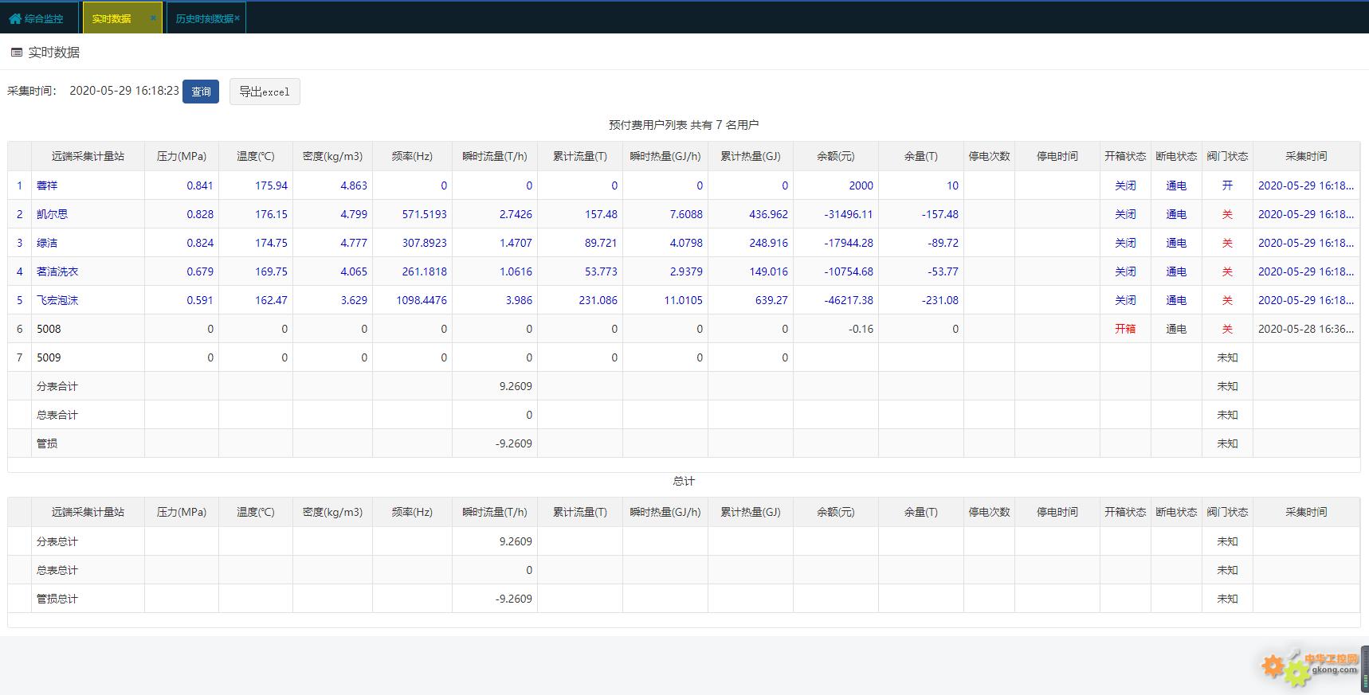
Task: Select 管损总计 value -9.2609
Action: (x=514, y=599)
